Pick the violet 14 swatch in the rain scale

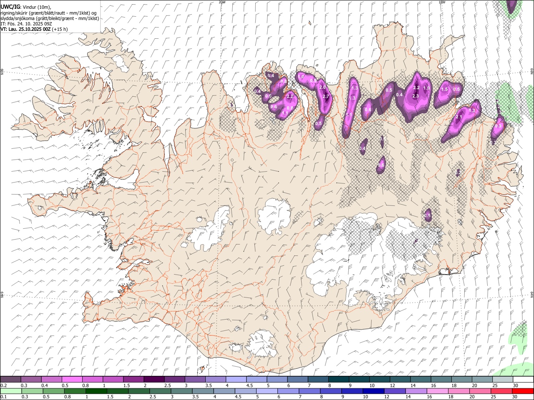pyautogui.click(x=416, y=391)
